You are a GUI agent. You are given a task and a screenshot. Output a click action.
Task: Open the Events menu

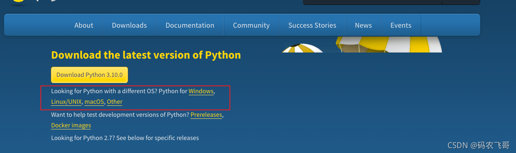click(x=401, y=25)
